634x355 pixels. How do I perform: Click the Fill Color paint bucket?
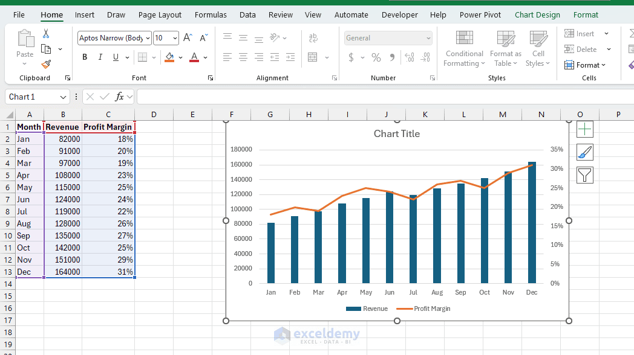[x=170, y=57]
